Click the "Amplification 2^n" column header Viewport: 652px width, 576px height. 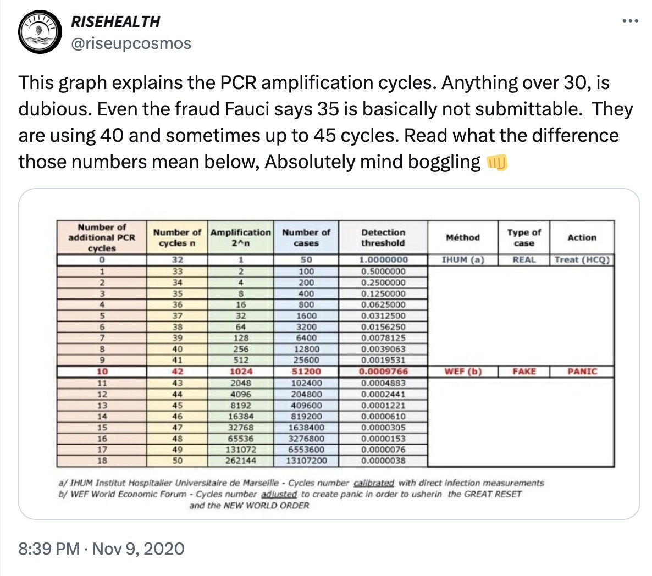click(x=241, y=237)
